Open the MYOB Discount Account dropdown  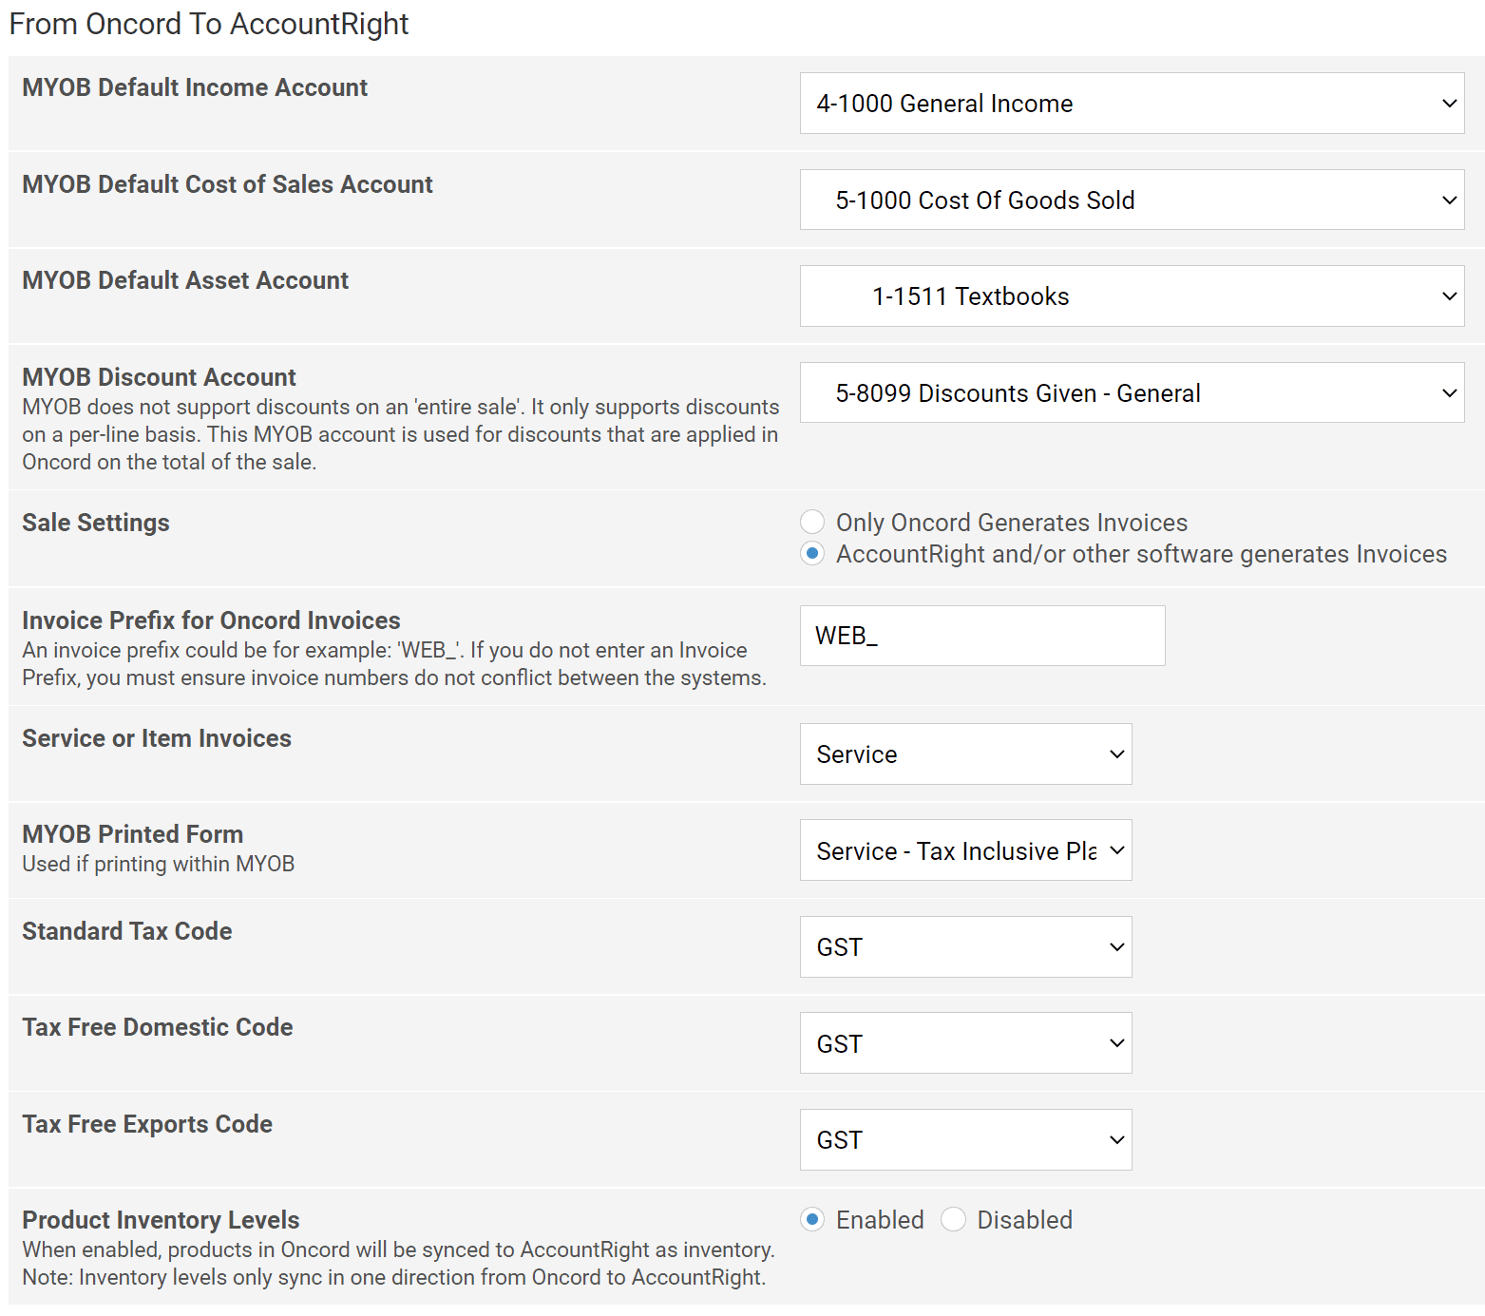(1132, 392)
